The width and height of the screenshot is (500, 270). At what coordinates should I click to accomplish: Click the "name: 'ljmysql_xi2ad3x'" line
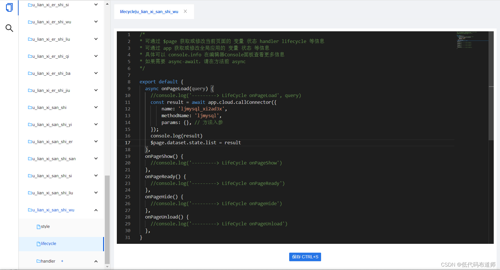194,109
